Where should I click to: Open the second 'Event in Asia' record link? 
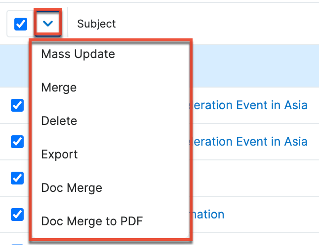coord(249,142)
